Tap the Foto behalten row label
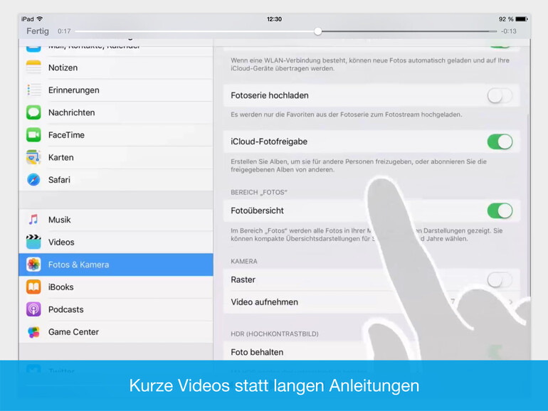The height and width of the screenshot is (411, 548). tap(257, 352)
